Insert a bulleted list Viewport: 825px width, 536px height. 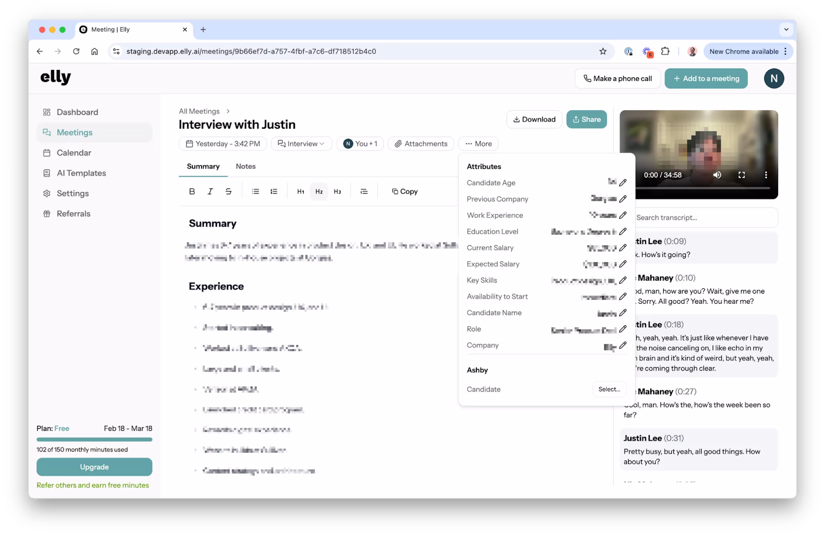(x=255, y=191)
